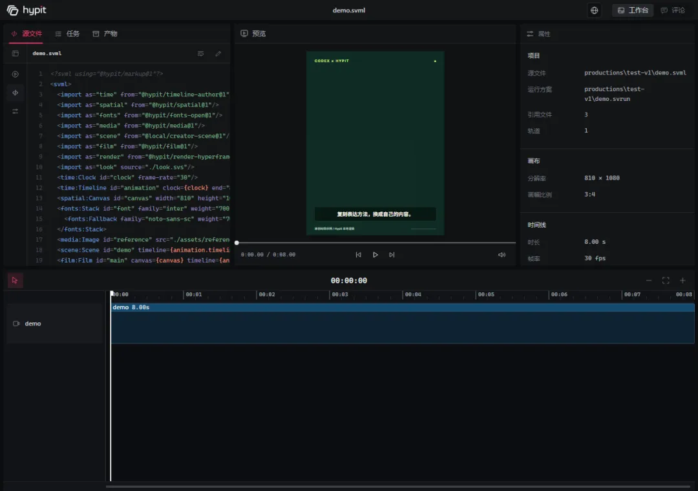Viewport: 698px width, 491px height.
Task: Click the 00:06 mark on timeline ruler
Action: point(558,294)
